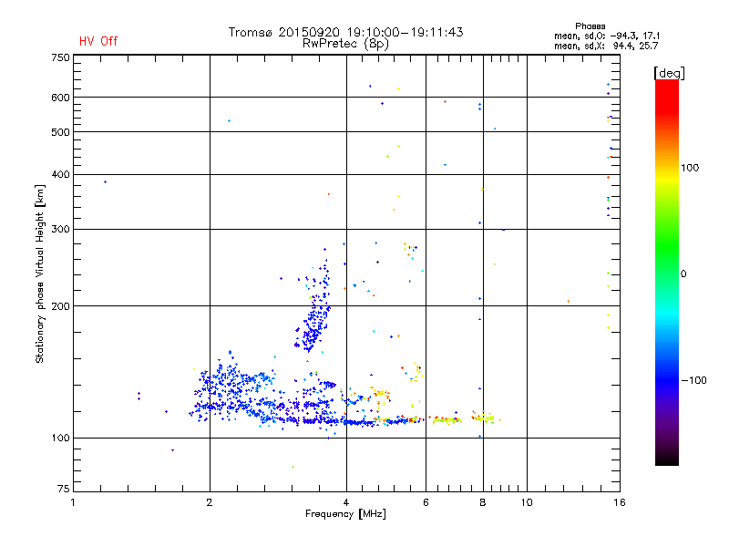Screen dimensions: 729x547
Task: Click the Phases heading above the statistics
Action: click(590, 26)
